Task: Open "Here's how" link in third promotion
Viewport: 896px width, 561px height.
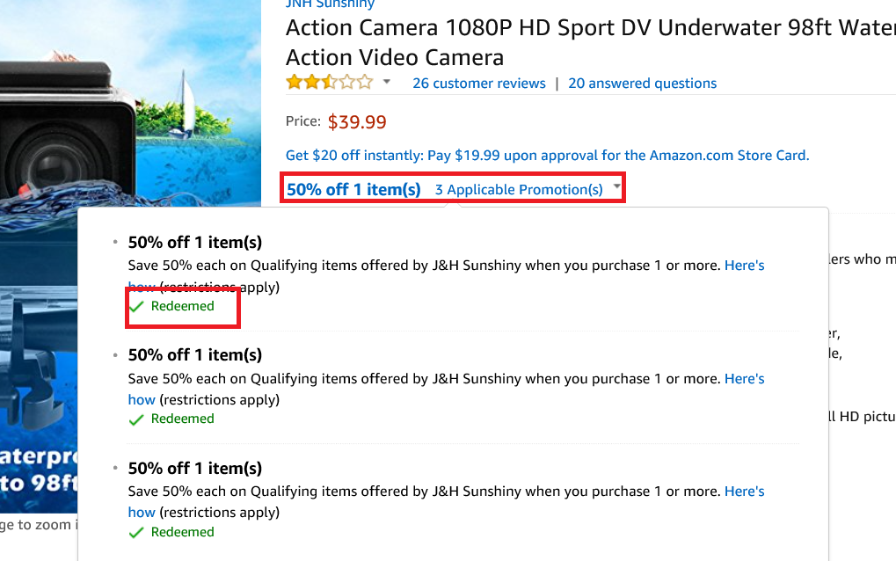Action: [744, 492]
